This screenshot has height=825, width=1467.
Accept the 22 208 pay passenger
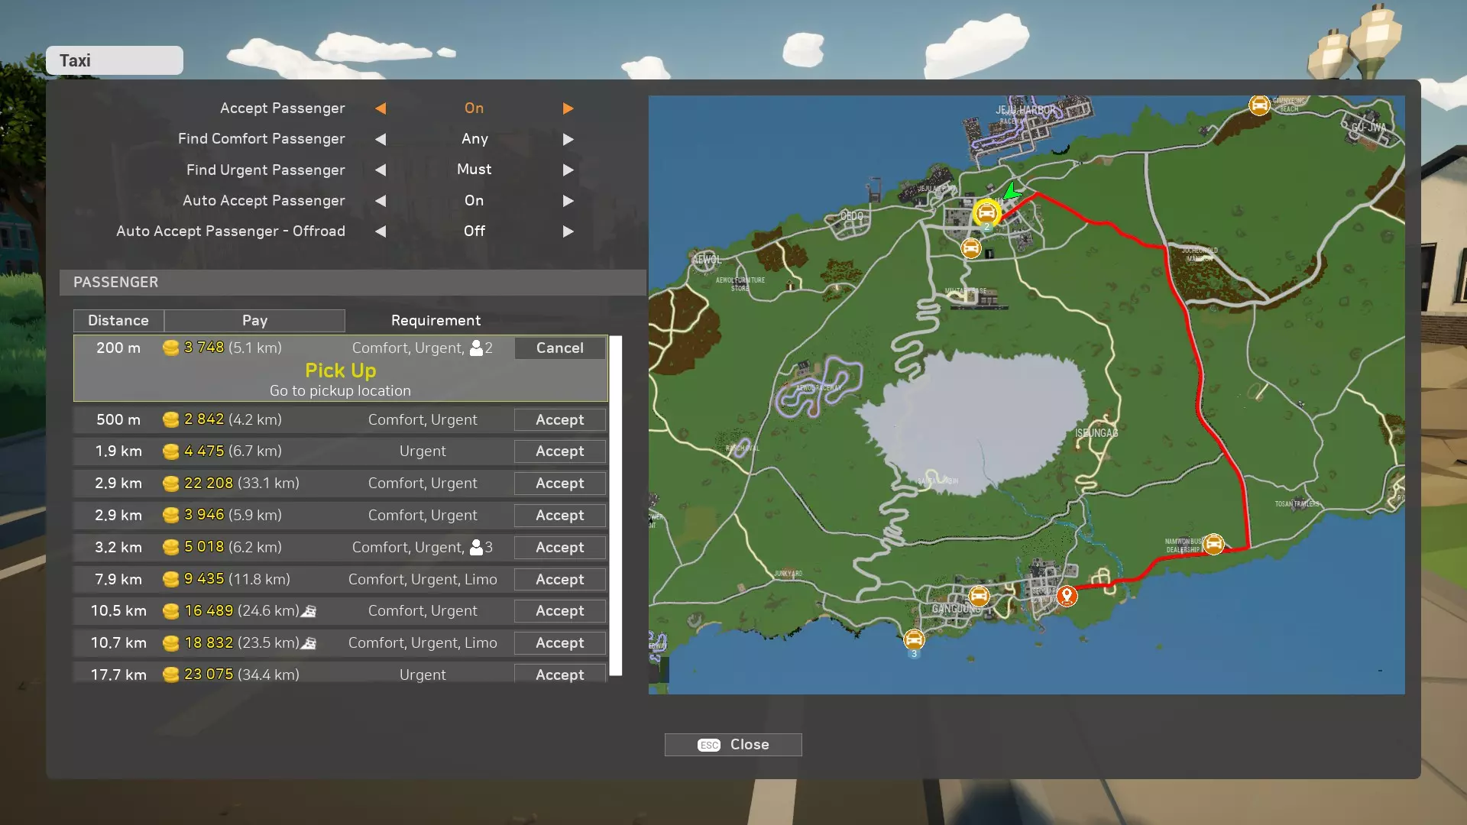559,483
